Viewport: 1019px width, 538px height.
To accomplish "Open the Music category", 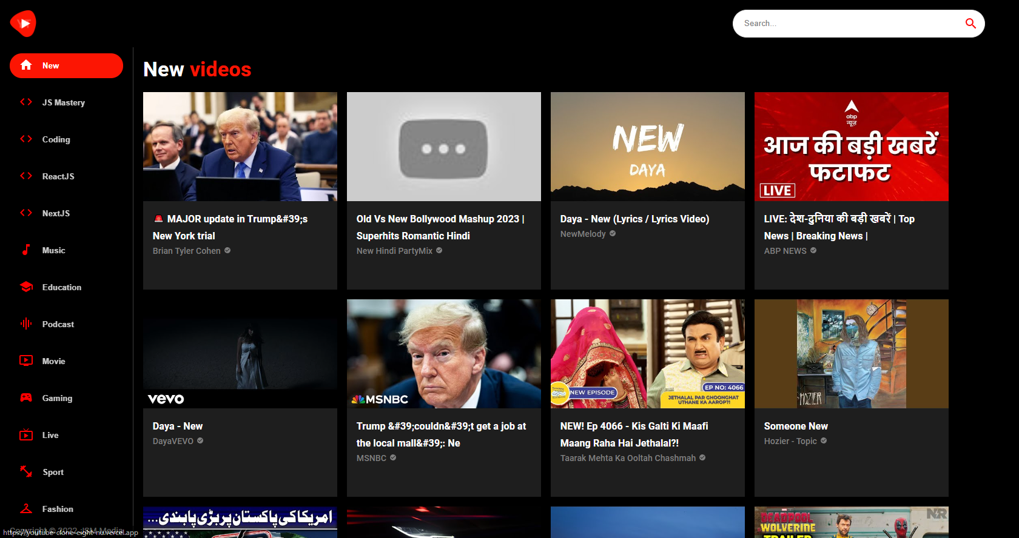I will click(66, 250).
